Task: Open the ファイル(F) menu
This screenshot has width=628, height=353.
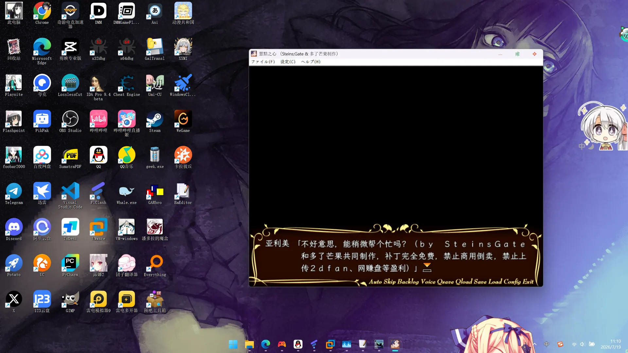Action: point(263,62)
